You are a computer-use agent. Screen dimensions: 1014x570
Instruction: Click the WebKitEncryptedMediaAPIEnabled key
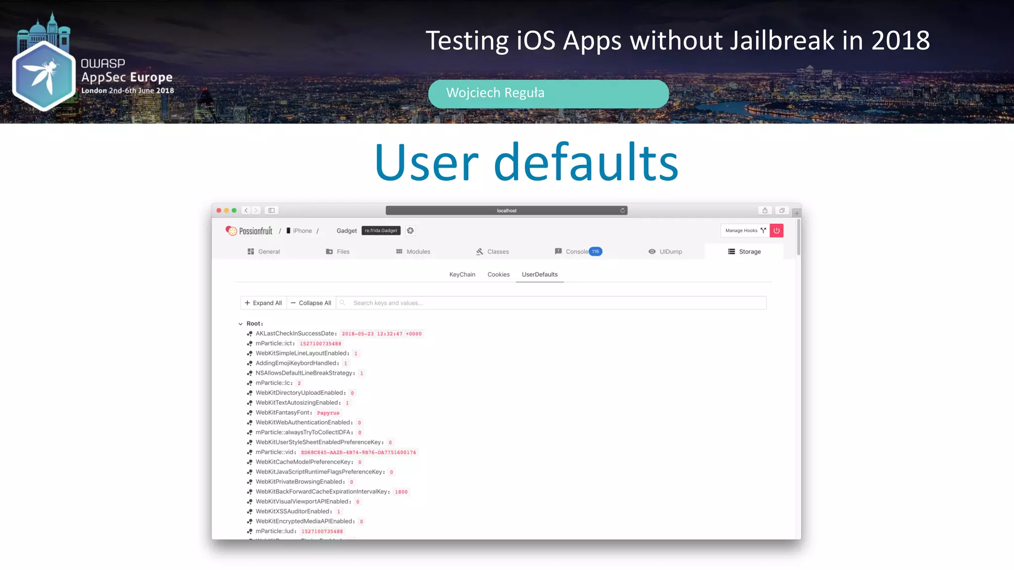point(305,522)
